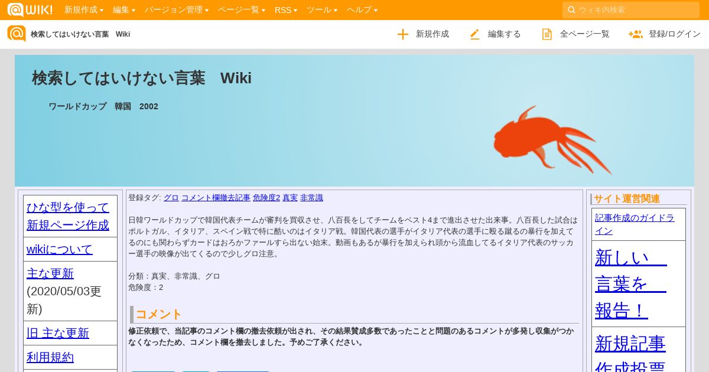Click the 登録/ログイン text button

(675, 34)
